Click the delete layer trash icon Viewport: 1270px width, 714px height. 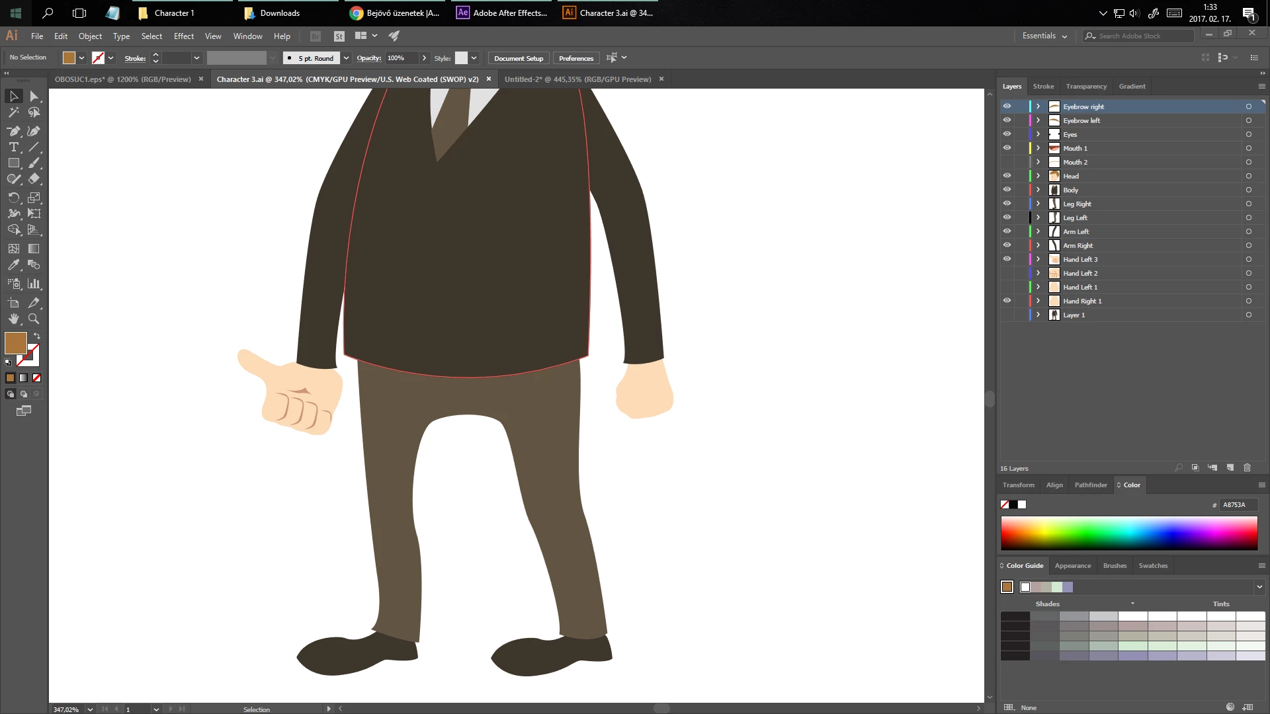1247,467
